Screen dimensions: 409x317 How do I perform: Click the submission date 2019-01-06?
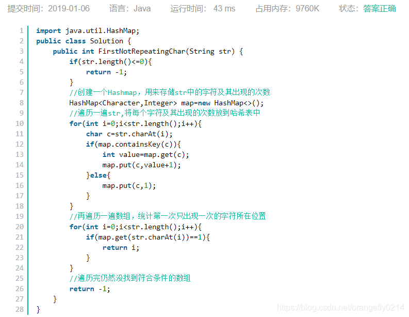click(x=69, y=9)
